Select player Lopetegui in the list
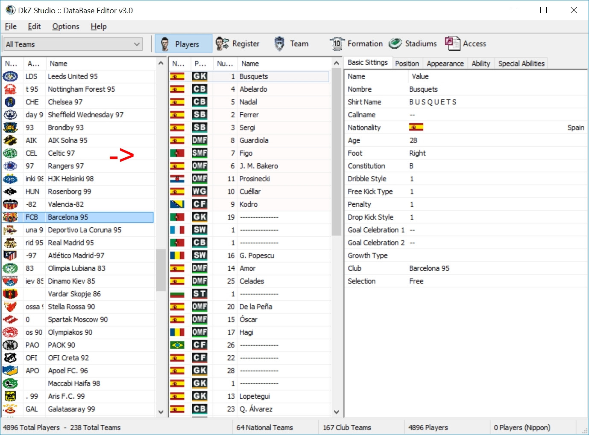The height and width of the screenshot is (435, 589). [x=249, y=396]
